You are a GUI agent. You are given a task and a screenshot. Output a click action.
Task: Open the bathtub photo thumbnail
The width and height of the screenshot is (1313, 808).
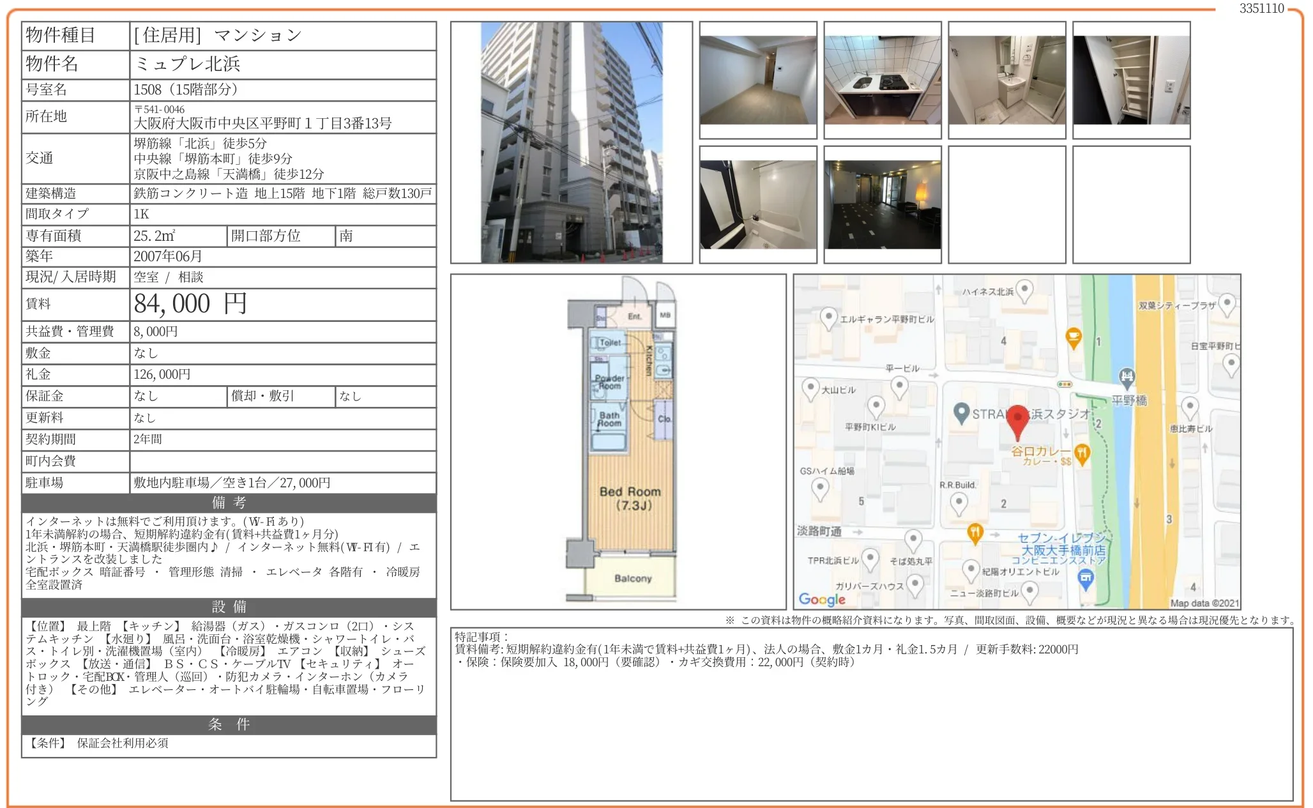point(758,204)
